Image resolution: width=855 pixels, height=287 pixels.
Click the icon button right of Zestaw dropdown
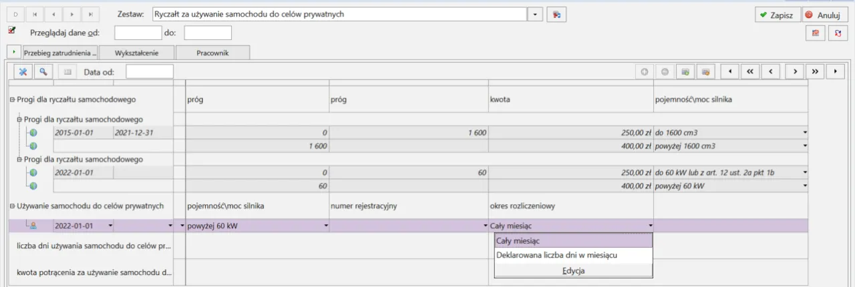point(556,14)
